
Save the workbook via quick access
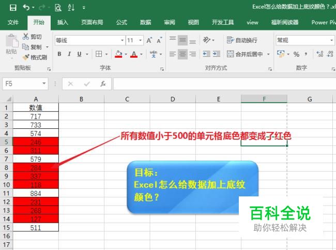pyautogui.click(x=13, y=8)
